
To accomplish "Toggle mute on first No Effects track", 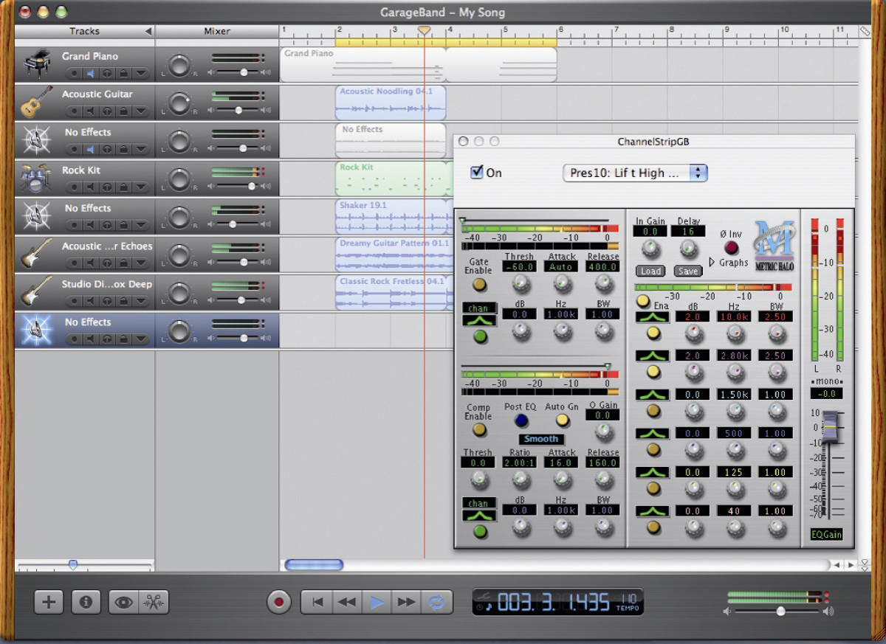I will pos(90,150).
